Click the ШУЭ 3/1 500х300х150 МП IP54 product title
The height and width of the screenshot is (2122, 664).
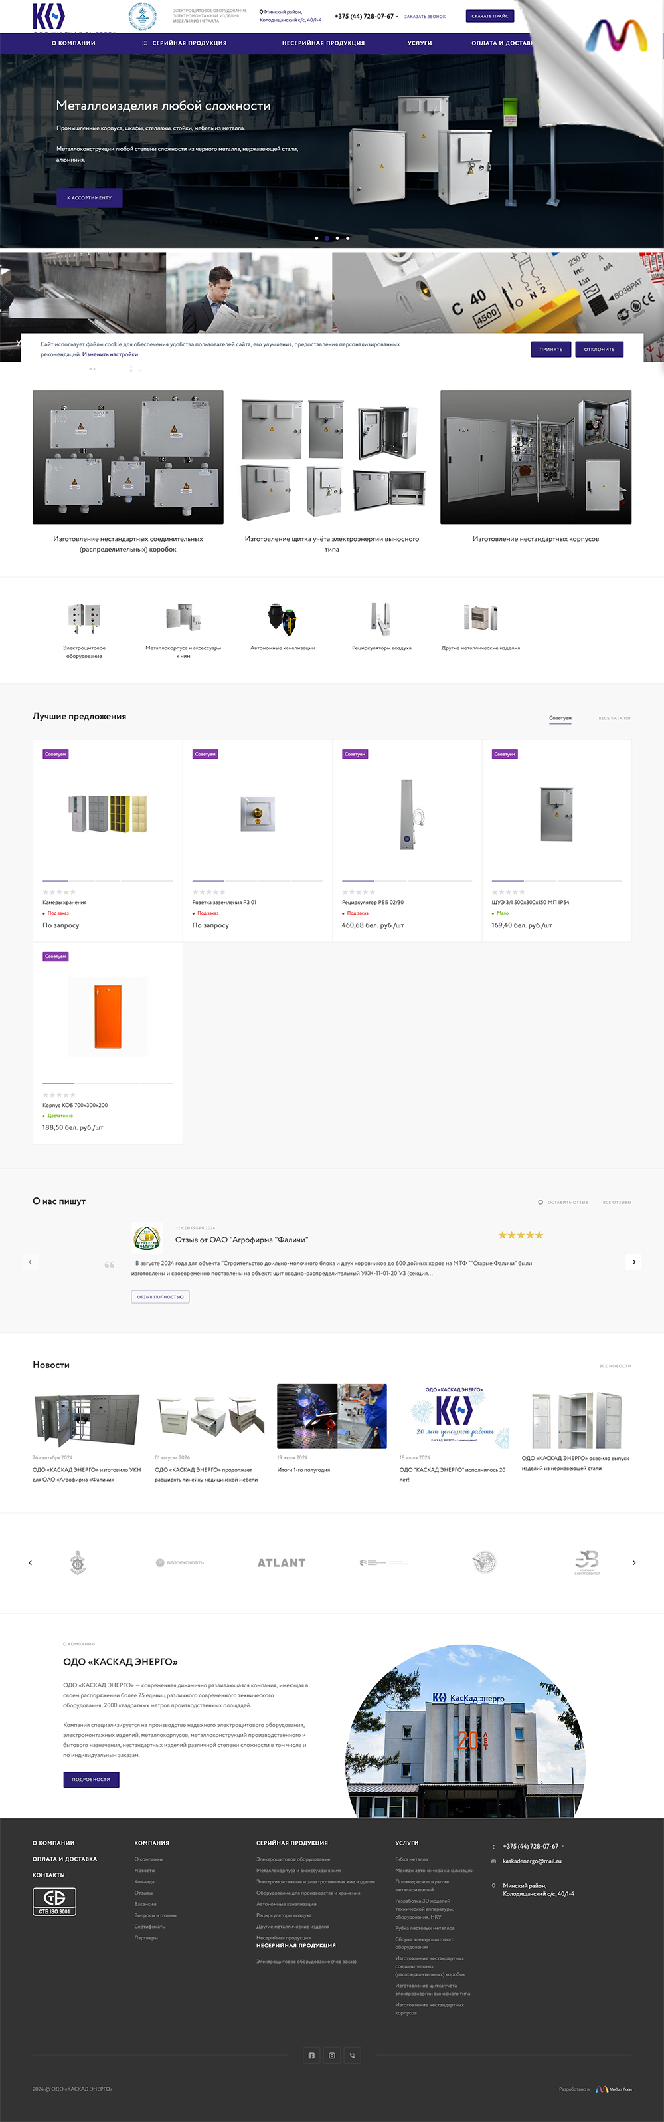pos(531,903)
